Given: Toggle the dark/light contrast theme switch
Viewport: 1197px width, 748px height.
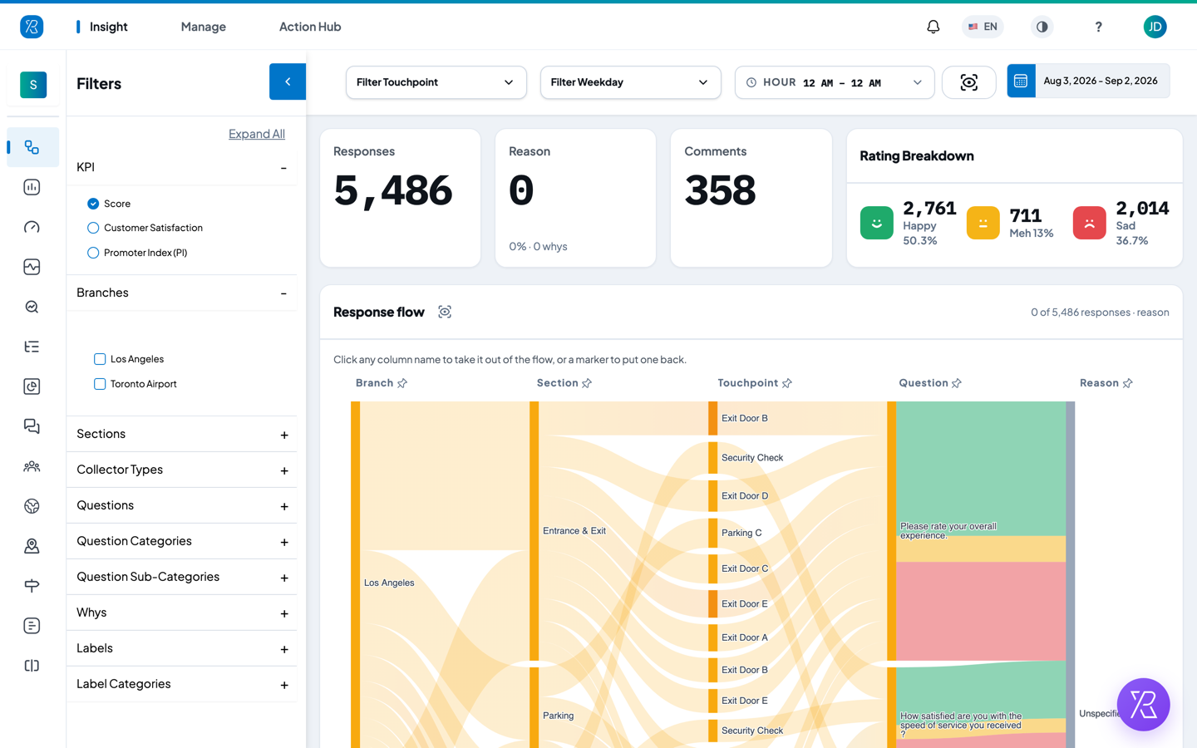Looking at the screenshot, I should (1042, 27).
